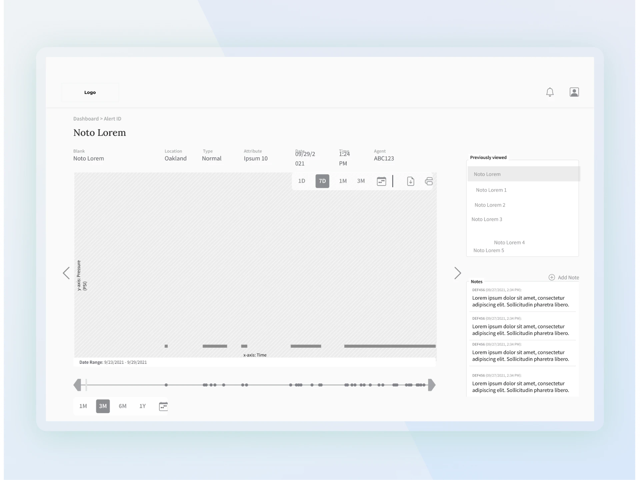This screenshot has width=640, height=480.
Task: Download chart data file icon
Action: (411, 181)
